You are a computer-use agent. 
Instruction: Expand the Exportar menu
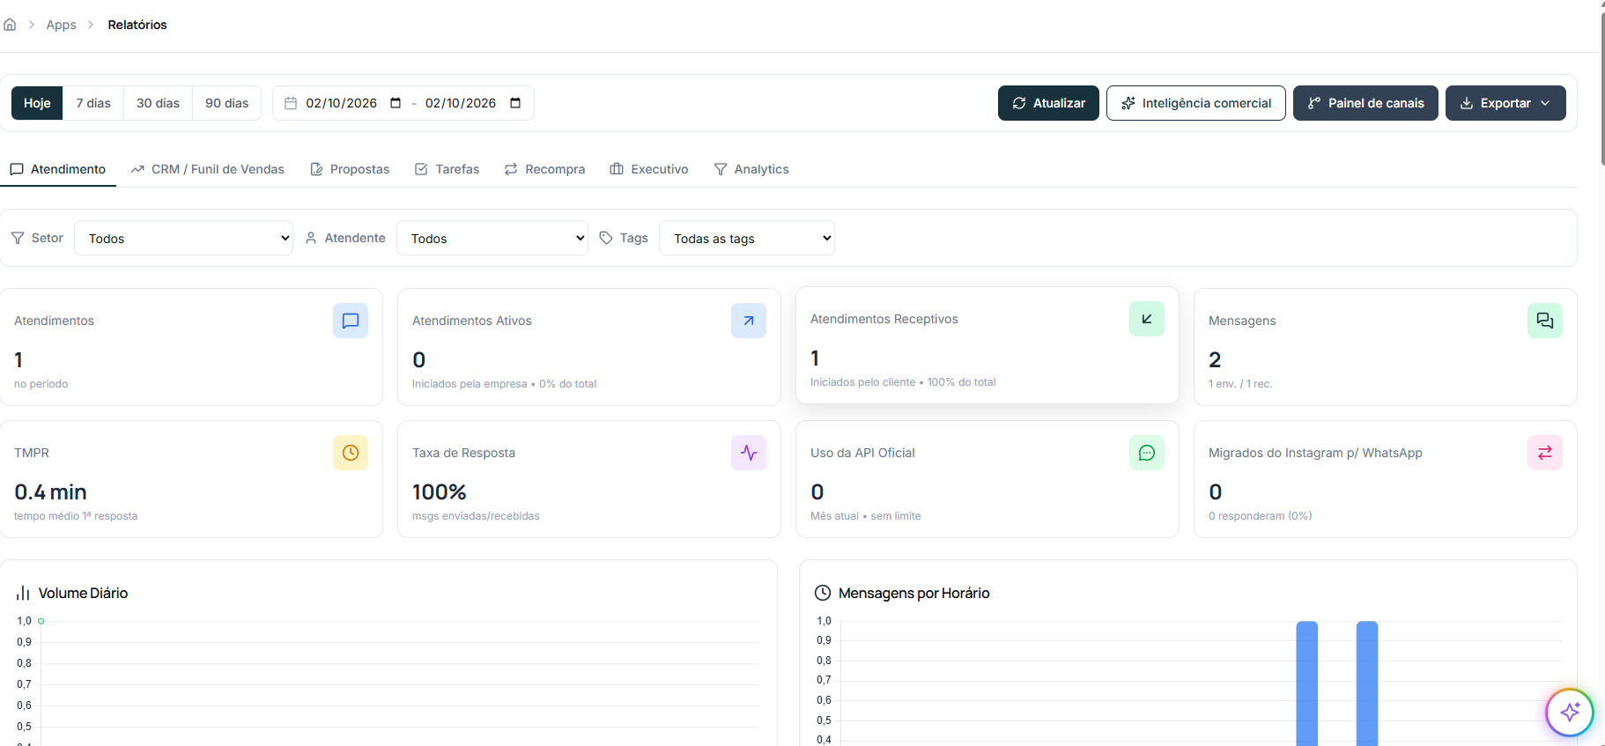tap(1505, 103)
